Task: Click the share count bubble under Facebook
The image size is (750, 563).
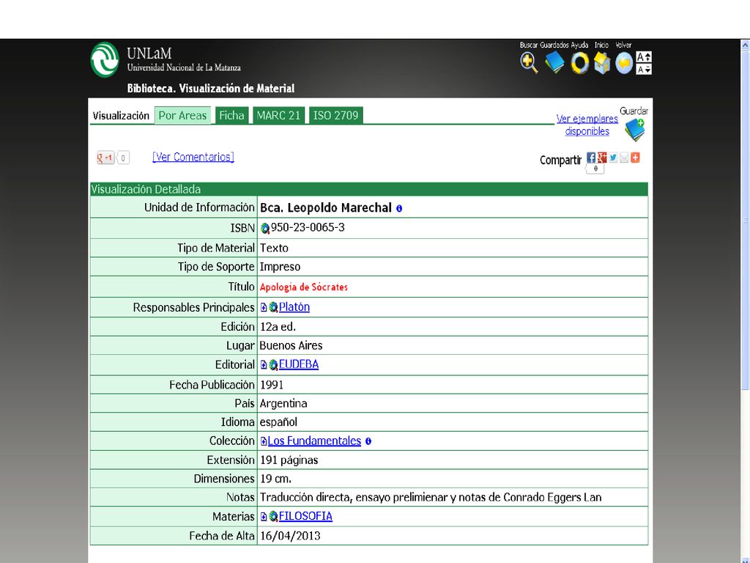Action: (595, 169)
